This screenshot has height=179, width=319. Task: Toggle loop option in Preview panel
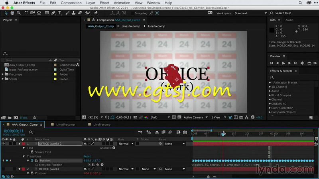(x=309, y=63)
